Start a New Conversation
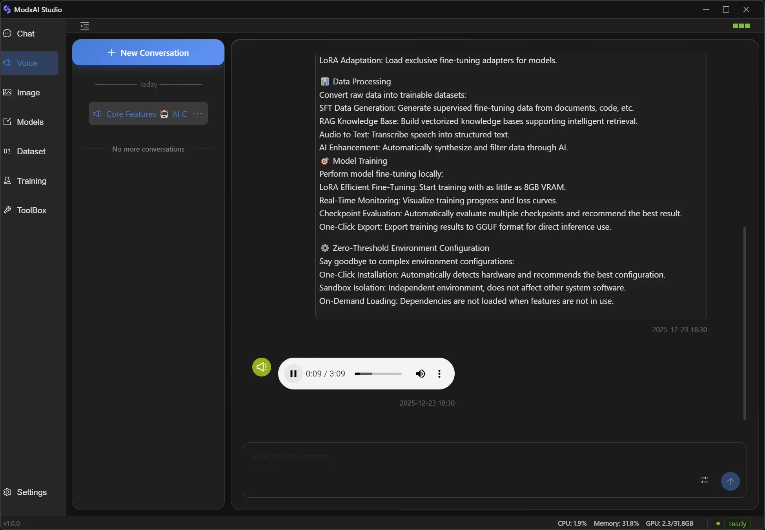The height and width of the screenshot is (530, 765). click(148, 53)
